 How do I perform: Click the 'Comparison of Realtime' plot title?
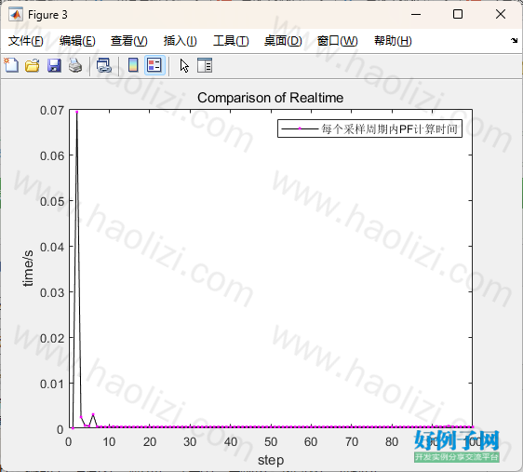click(x=270, y=98)
